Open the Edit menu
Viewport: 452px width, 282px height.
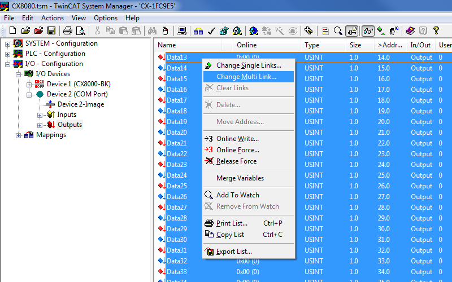(28, 18)
